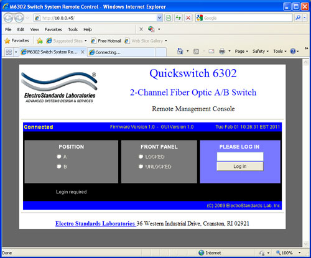The image size is (311, 258).
Task: Open the tab list dropdown arrow
Action: coord(16,52)
